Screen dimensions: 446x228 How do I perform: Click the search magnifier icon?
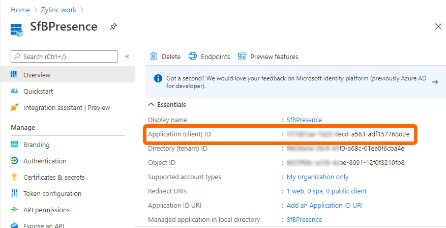(17, 56)
